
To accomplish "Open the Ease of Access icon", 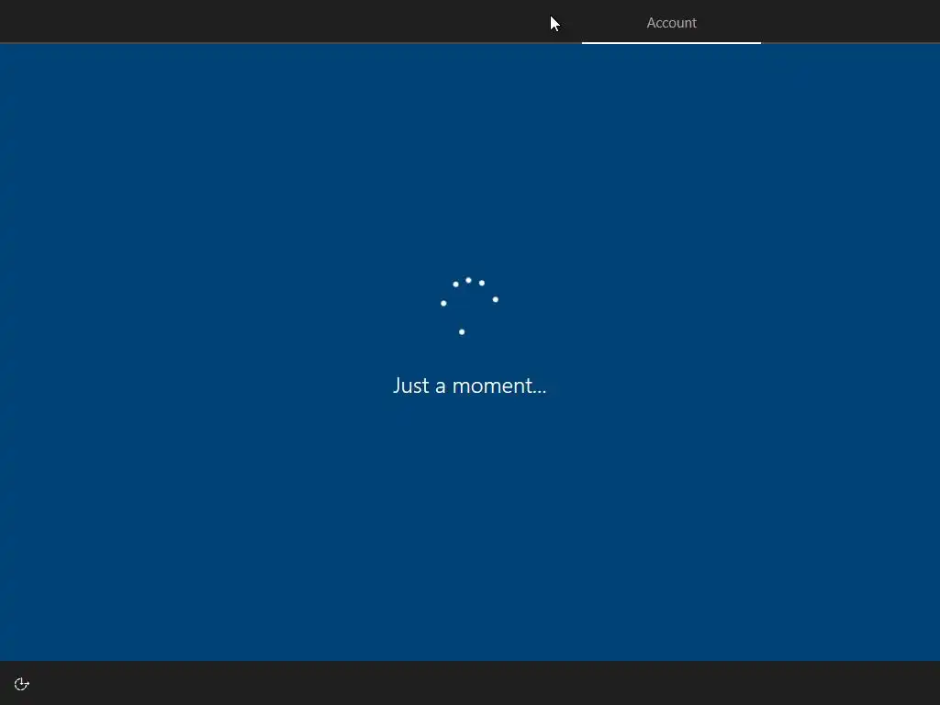I will pyautogui.click(x=22, y=684).
